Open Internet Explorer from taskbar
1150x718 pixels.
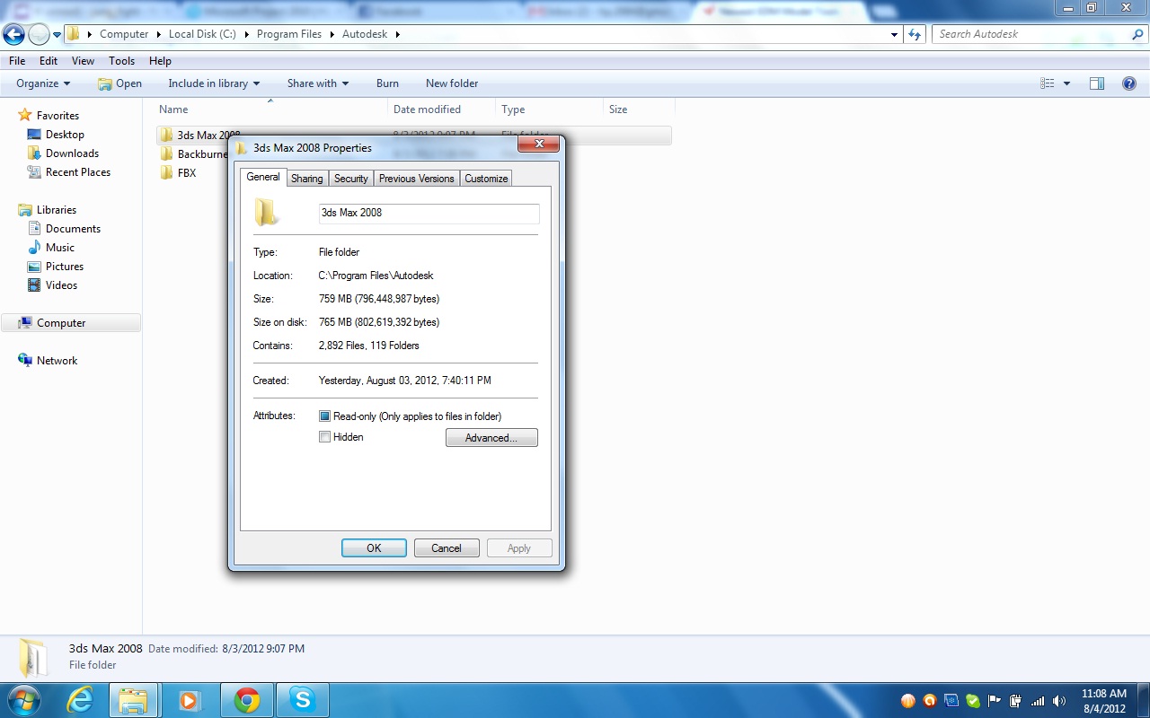pos(80,700)
